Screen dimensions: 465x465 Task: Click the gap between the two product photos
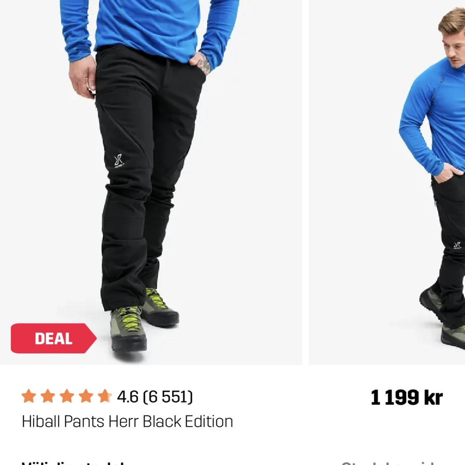[306, 182]
